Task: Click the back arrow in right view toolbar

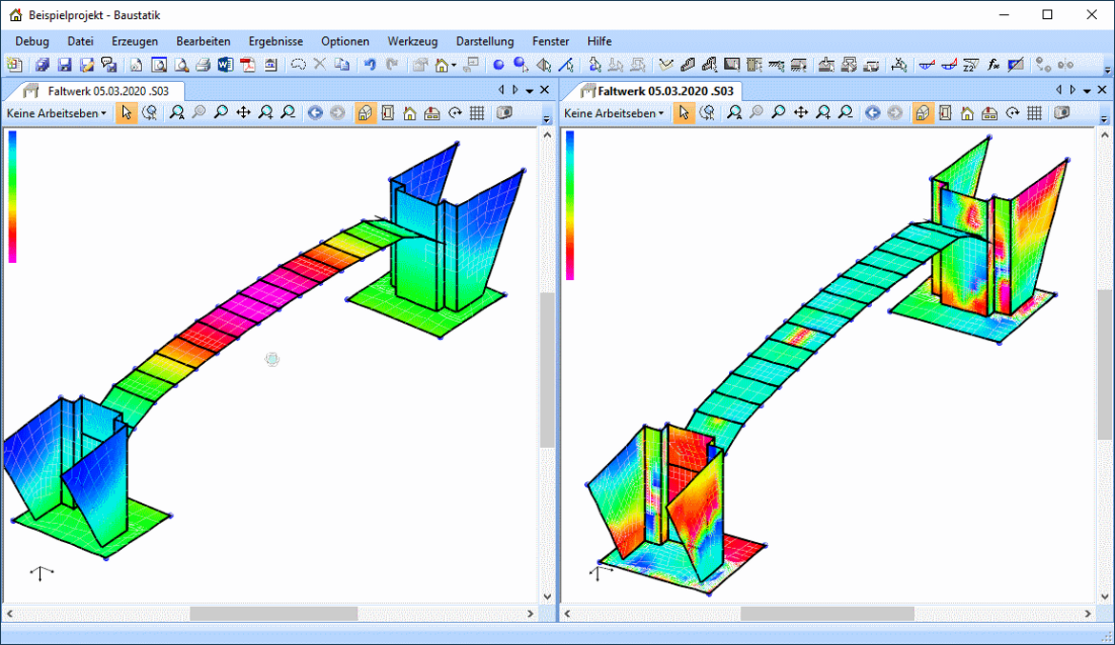Action: 872,112
